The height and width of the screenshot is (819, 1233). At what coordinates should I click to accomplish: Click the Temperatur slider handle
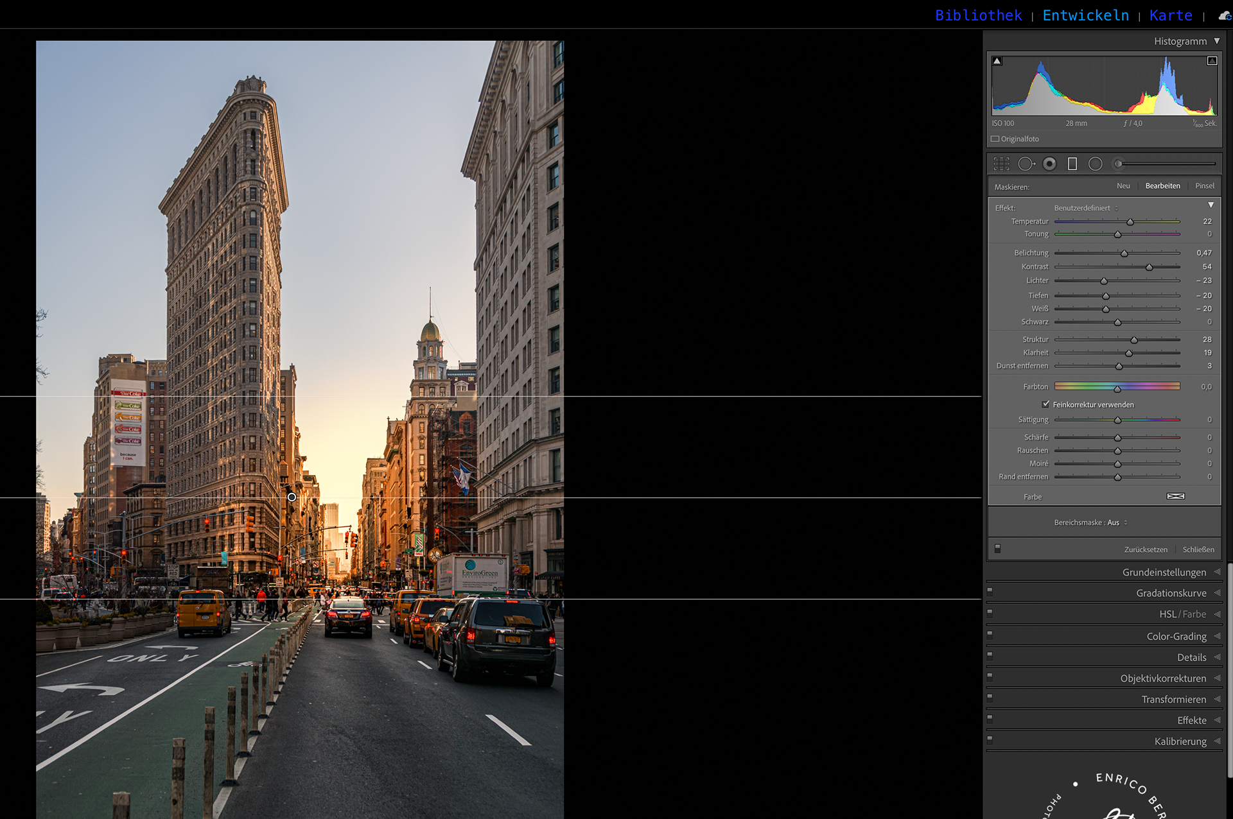coord(1130,222)
